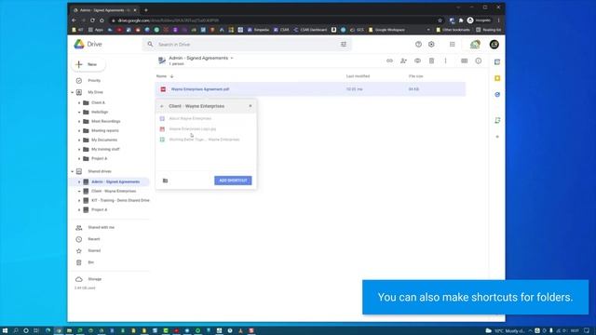Open Keep in the side panel
Viewport: 596px width, 335px height.
click(497, 78)
